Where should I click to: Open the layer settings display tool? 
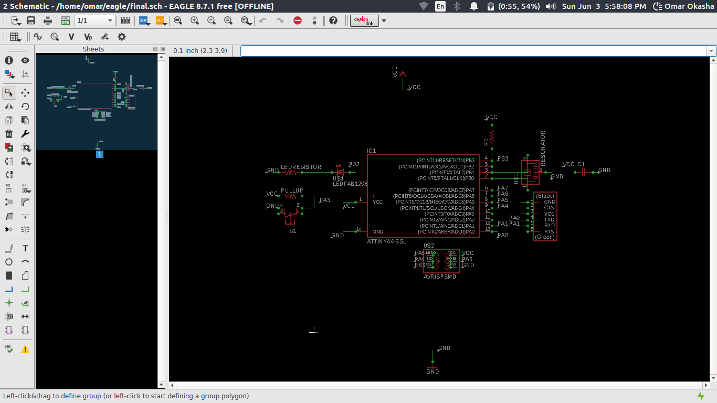pos(9,75)
